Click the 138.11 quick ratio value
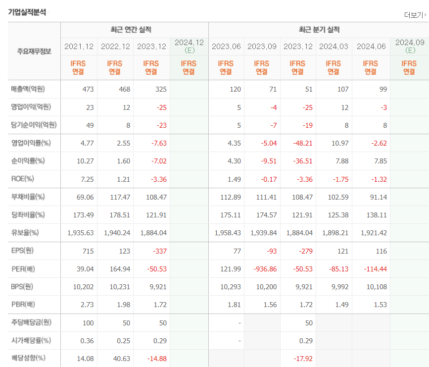The image size is (429, 367). coord(377,215)
